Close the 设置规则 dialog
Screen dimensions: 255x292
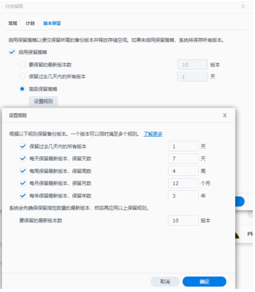coord(225,115)
